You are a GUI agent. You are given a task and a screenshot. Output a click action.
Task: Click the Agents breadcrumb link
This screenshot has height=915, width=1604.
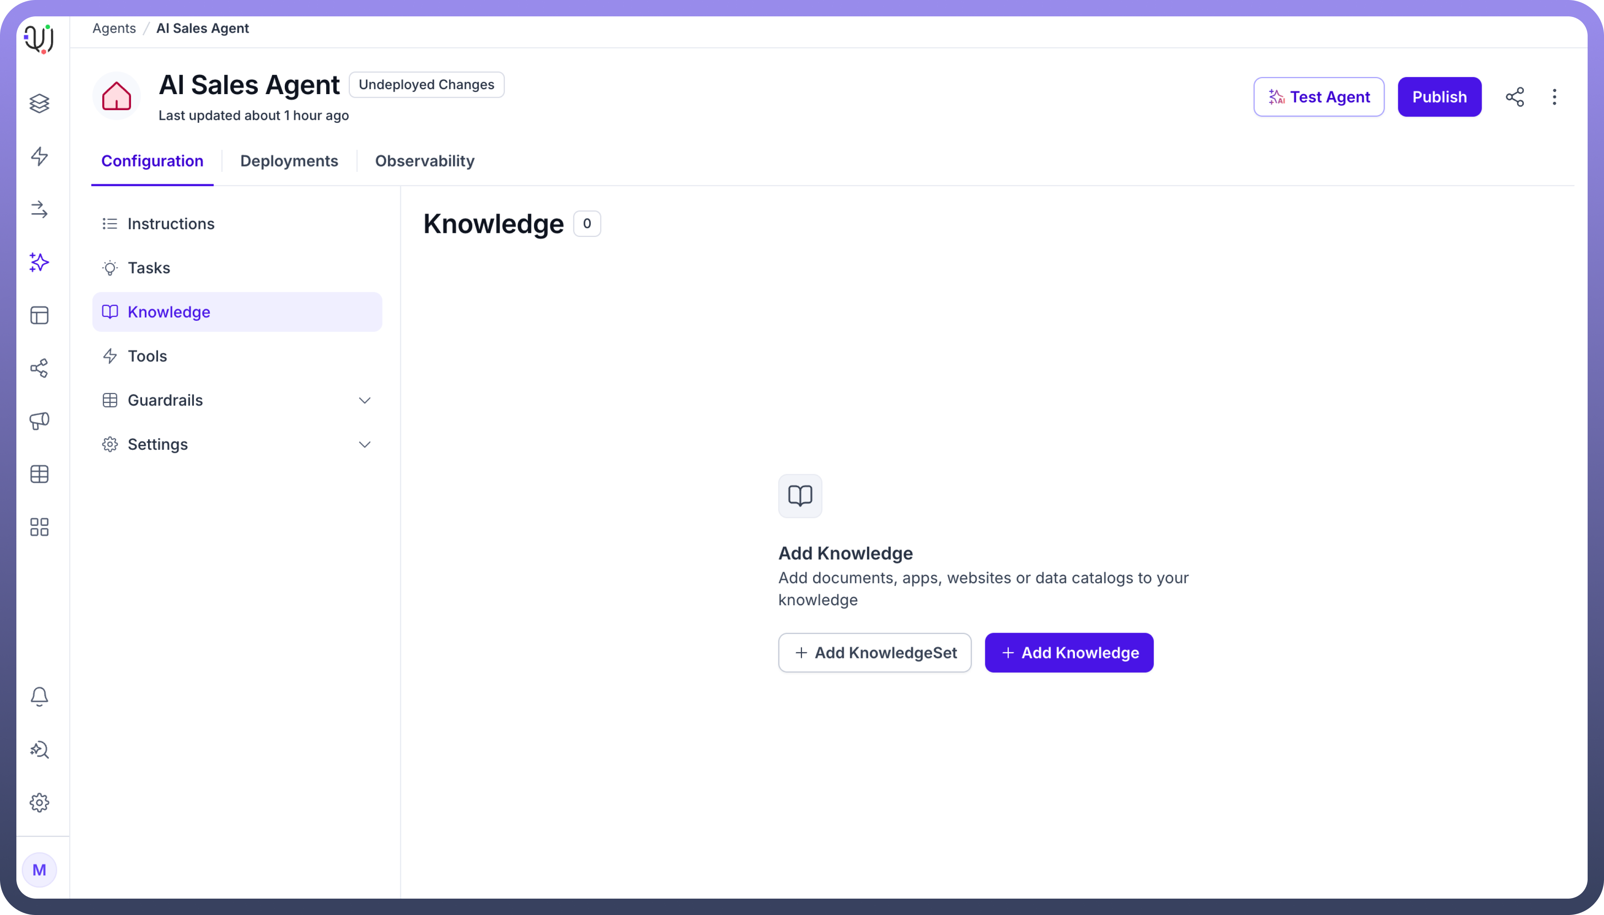click(114, 28)
